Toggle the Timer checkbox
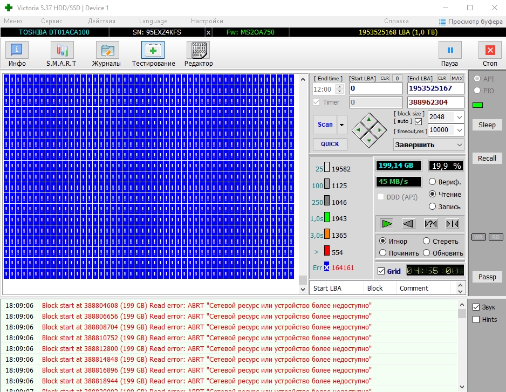The width and height of the screenshot is (506, 392). point(316,102)
